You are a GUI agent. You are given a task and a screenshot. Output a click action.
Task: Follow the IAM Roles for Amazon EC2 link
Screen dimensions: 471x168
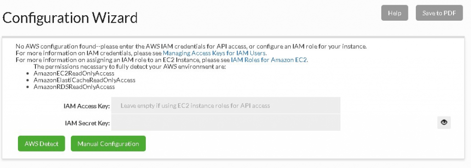(x=270, y=60)
